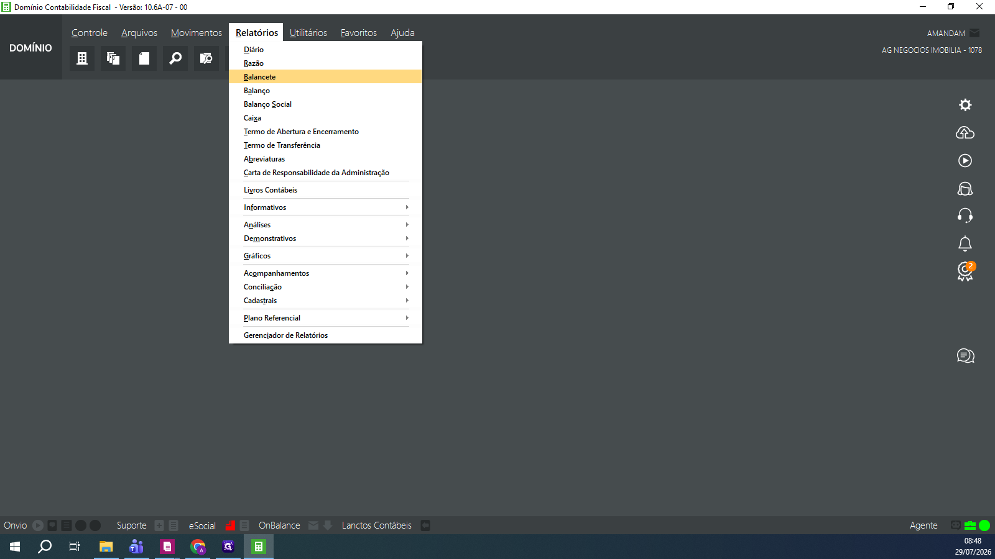Click the AG NEGOCIOS IMOBILIA company label
The width and height of the screenshot is (995, 559).
click(x=932, y=50)
